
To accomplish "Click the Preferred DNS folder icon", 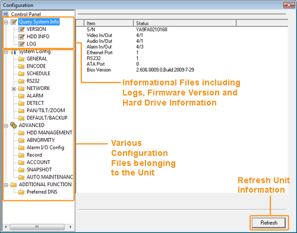I will 21,192.
